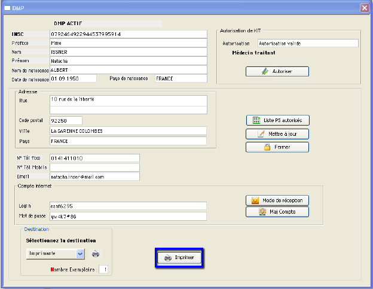The height and width of the screenshot is (289, 373).
Task: Click the Autorisation de KIT group label
Action: [240, 31]
